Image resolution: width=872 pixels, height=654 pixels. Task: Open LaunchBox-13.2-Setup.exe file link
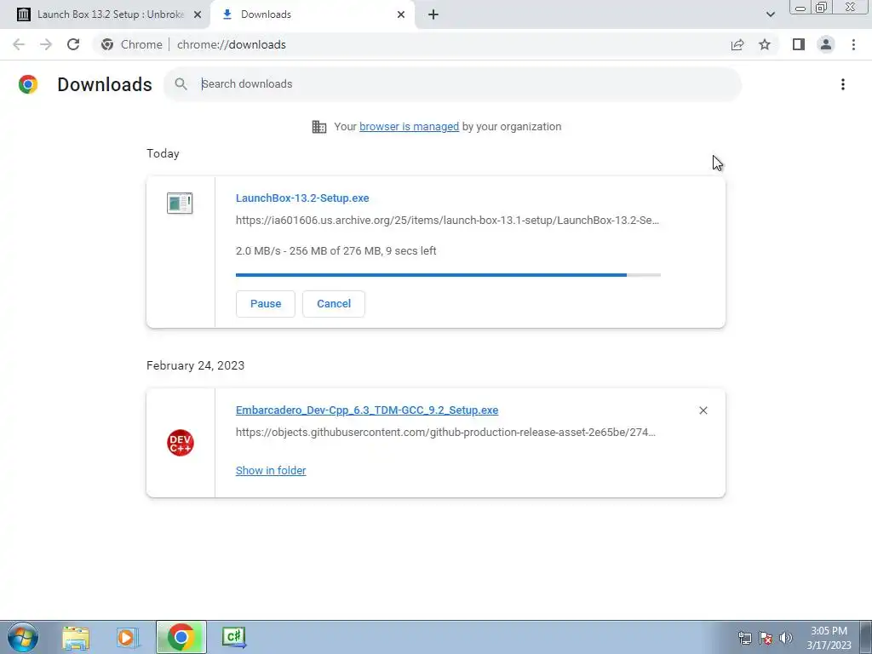pyautogui.click(x=302, y=198)
